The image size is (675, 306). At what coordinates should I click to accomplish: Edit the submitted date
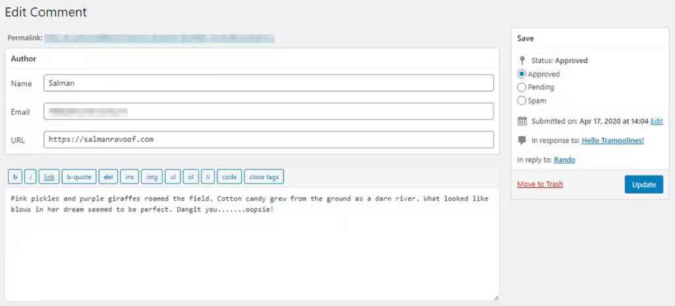[x=657, y=121]
